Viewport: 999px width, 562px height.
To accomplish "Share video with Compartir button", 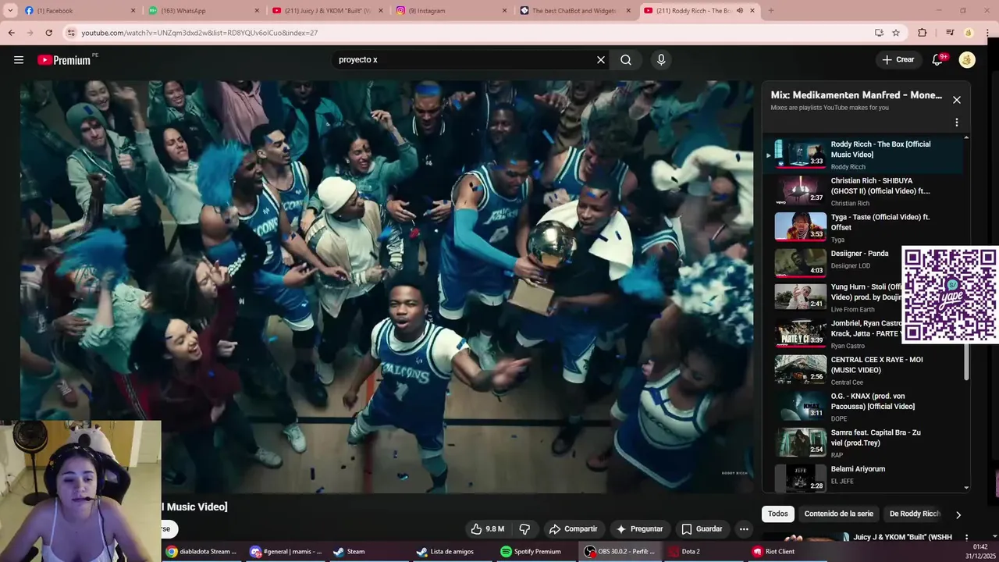I will [x=574, y=528].
